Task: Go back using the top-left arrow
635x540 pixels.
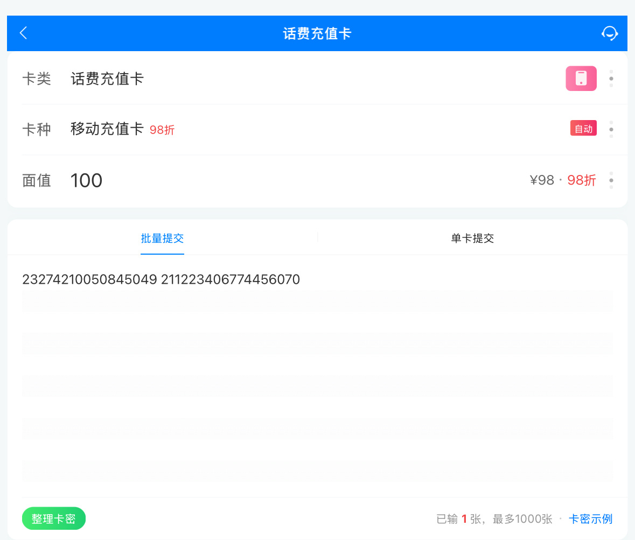Action: point(23,33)
